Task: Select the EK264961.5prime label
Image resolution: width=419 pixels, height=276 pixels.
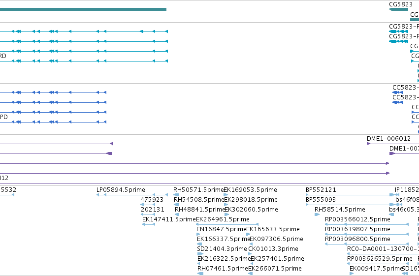Action: click(x=223, y=219)
